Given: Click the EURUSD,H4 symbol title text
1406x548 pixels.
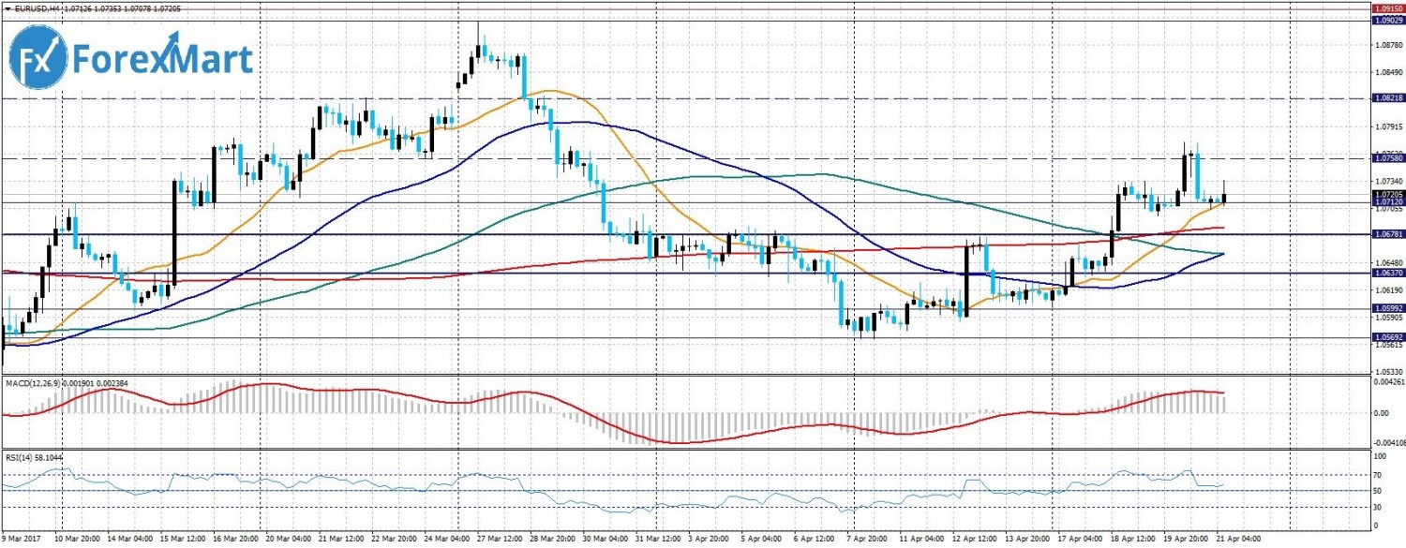Looking at the screenshot, I should 36,9.
